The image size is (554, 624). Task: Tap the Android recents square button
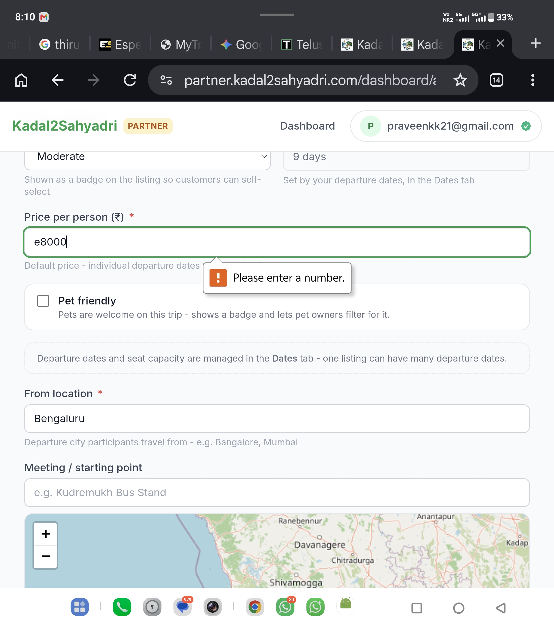[x=417, y=608]
